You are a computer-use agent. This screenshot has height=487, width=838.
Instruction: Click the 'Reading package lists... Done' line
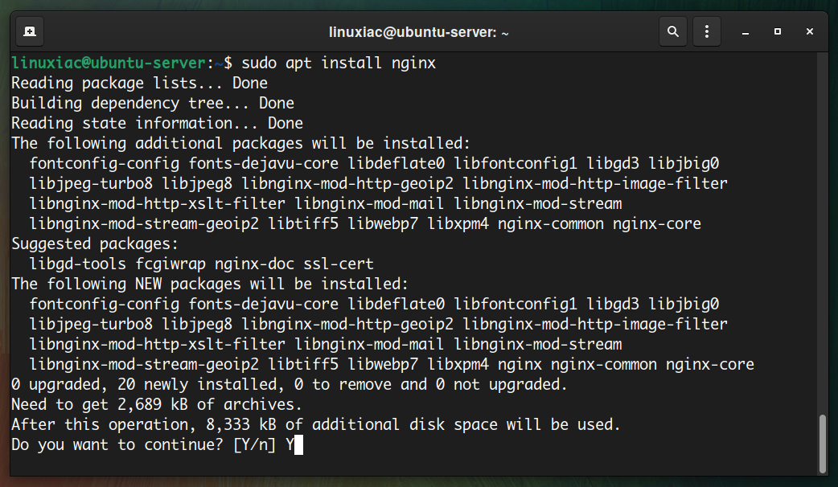click(x=139, y=84)
